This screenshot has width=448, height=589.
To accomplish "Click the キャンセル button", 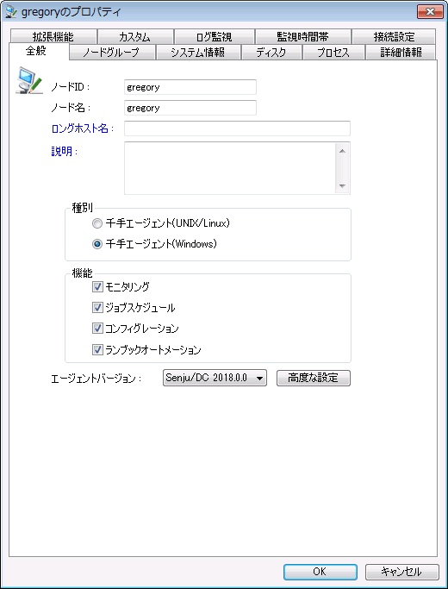I will coord(401,572).
